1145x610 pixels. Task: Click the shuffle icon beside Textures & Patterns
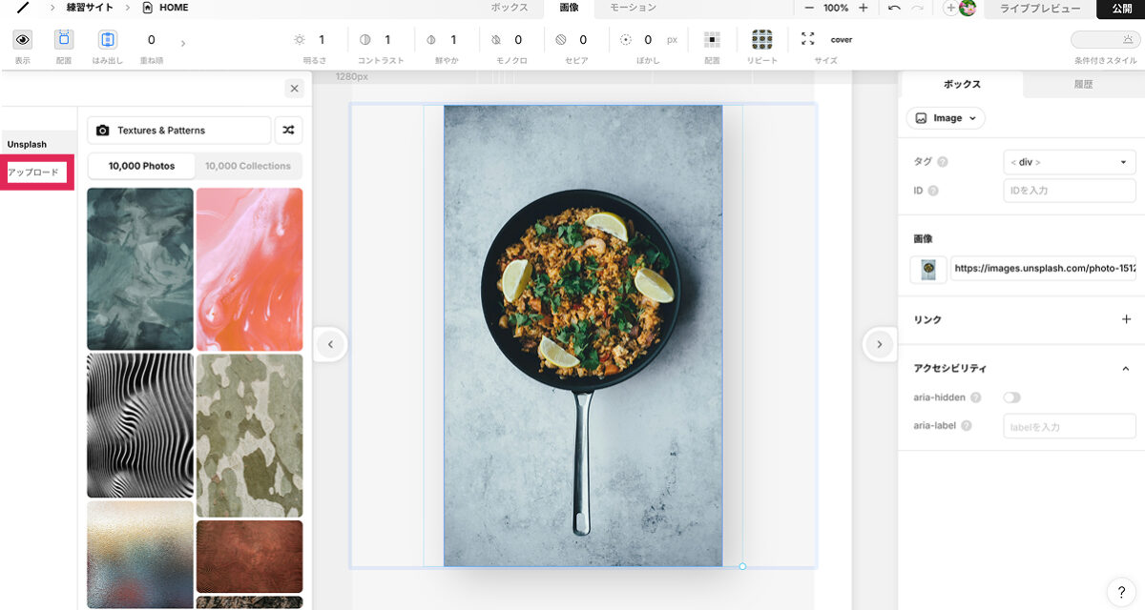coord(288,131)
